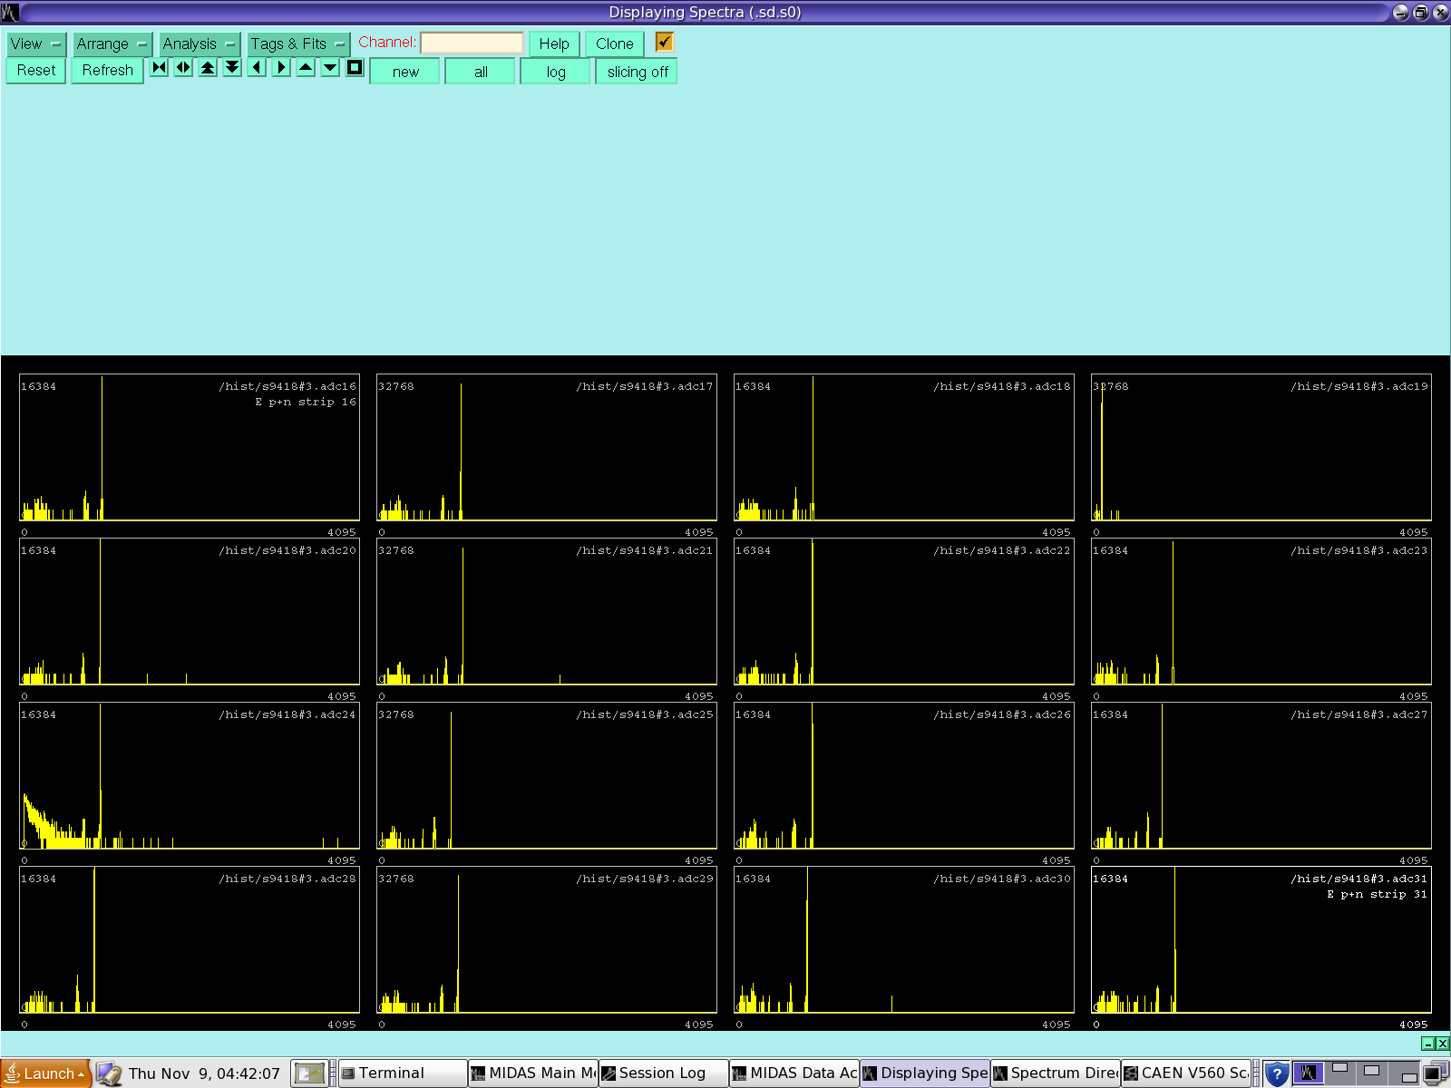Expand the Arrange dropdown menu

[112, 44]
